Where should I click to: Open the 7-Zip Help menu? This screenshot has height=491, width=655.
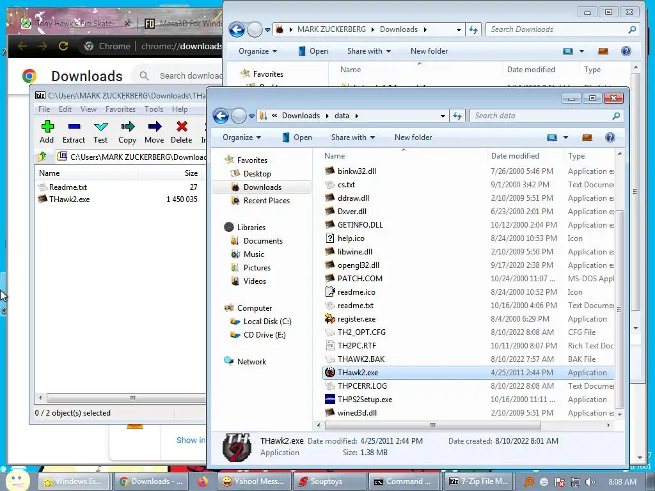180,109
